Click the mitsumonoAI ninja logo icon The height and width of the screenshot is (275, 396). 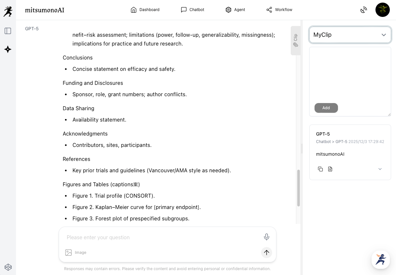pos(8,11)
